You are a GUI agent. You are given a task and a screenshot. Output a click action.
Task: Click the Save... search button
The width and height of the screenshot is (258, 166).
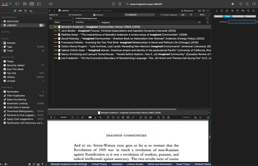pyautogui.click(x=203, y=15)
